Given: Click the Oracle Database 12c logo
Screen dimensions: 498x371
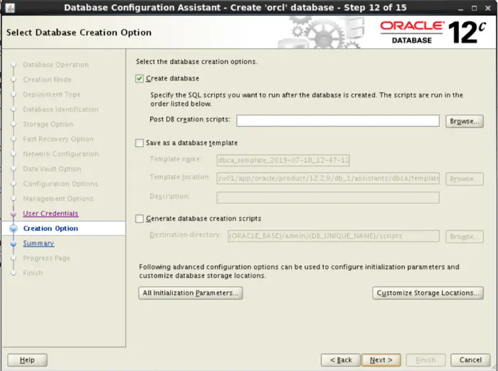Looking at the screenshot, I should coord(433,32).
